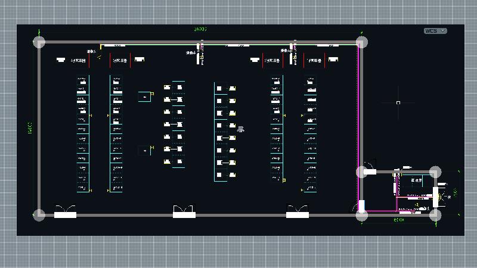The width and height of the screenshot is (477, 268).
Task: Select the rightmost double door on main hall bottom wall
Action: (297, 212)
